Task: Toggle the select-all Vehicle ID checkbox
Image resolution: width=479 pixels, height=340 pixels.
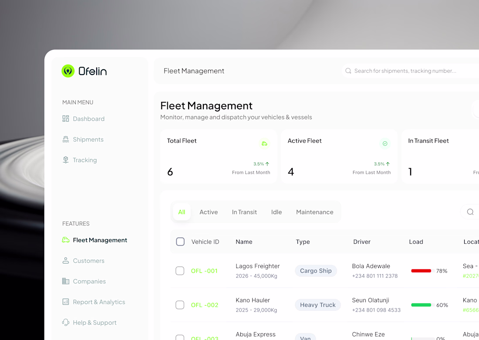Action: coord(180,241)
